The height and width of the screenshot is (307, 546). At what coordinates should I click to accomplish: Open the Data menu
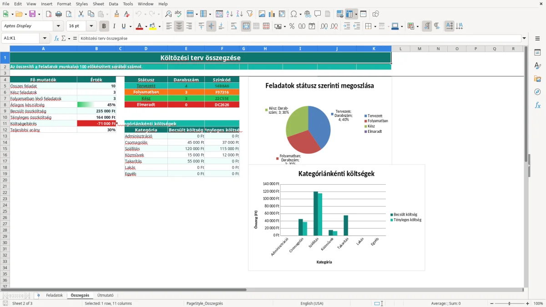coord(114,4)
